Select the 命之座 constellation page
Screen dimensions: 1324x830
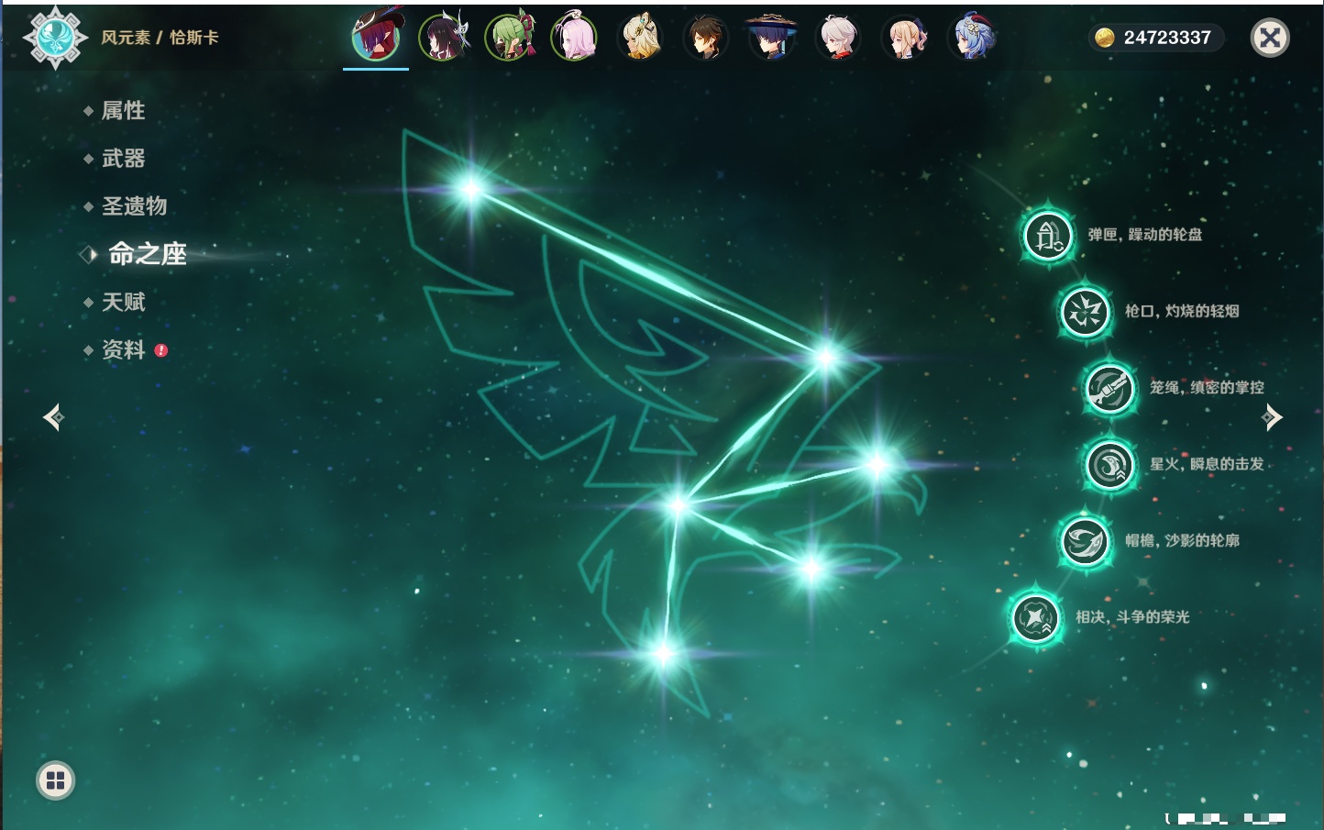pyautogui.click(x=147, y=254)
